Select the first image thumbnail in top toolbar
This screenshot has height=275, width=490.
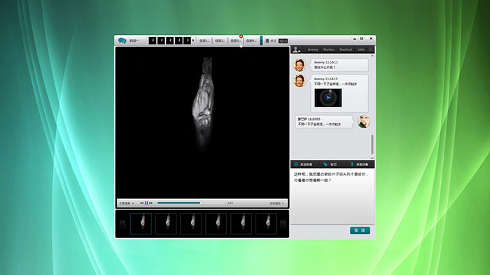click(152, 40)
